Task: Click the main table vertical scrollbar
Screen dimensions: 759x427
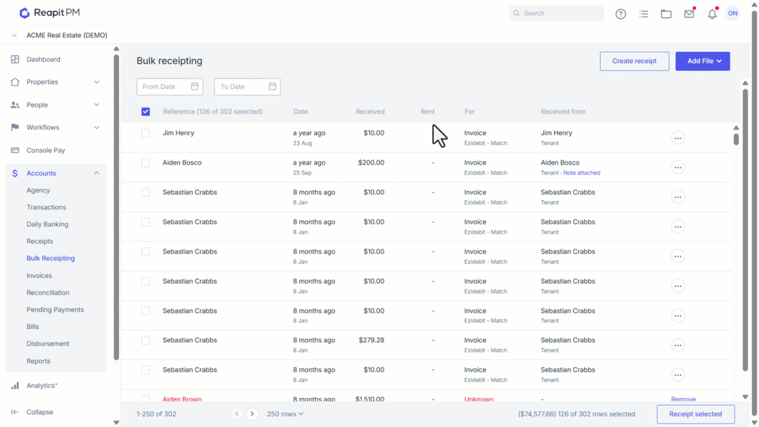Action: [736, 261]
